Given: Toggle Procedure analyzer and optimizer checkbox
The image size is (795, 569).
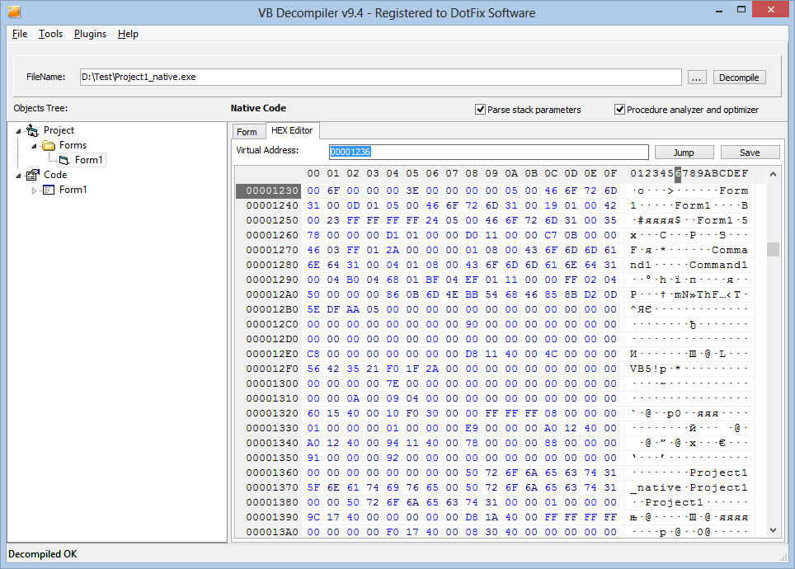Looking at the screenshot, I should point(619,110).
